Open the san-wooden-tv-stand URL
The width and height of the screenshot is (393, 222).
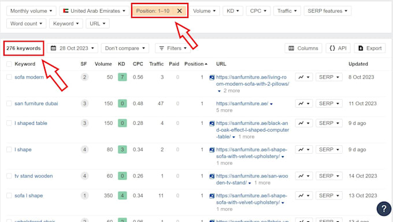pos(252,179)
